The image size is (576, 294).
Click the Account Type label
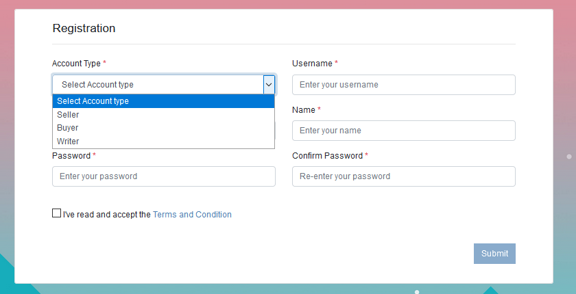click(x=76, y=64)
